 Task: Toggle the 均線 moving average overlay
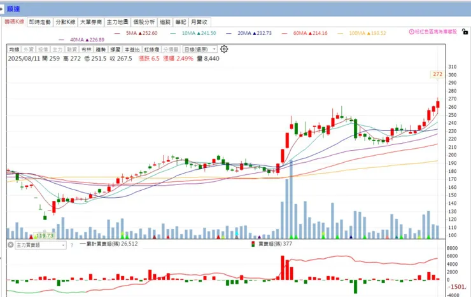pyautogui.click(x=14, y=49)
